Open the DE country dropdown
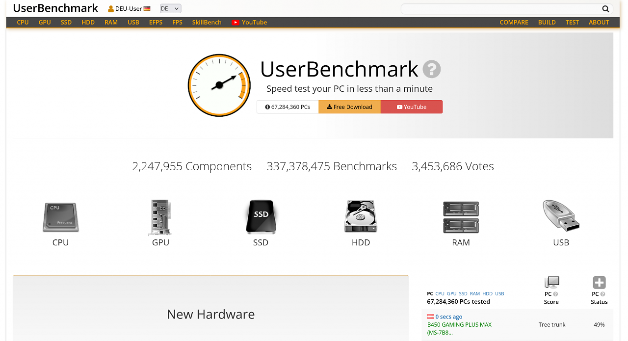628x341 pixels. click(171, 9)
